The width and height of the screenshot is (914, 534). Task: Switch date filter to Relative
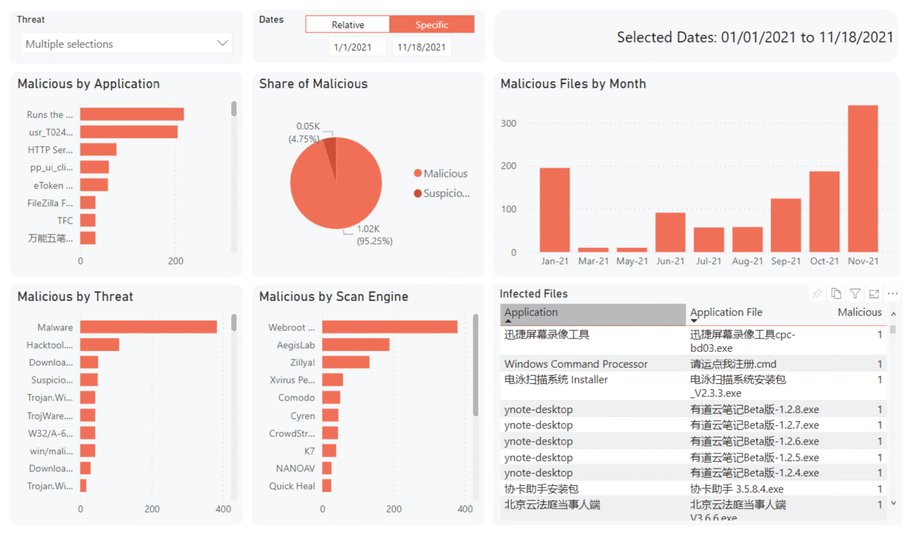tap(348, 25)
